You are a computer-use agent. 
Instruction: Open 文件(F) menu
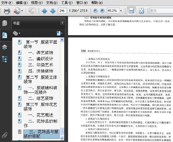(x=7, y=3)
